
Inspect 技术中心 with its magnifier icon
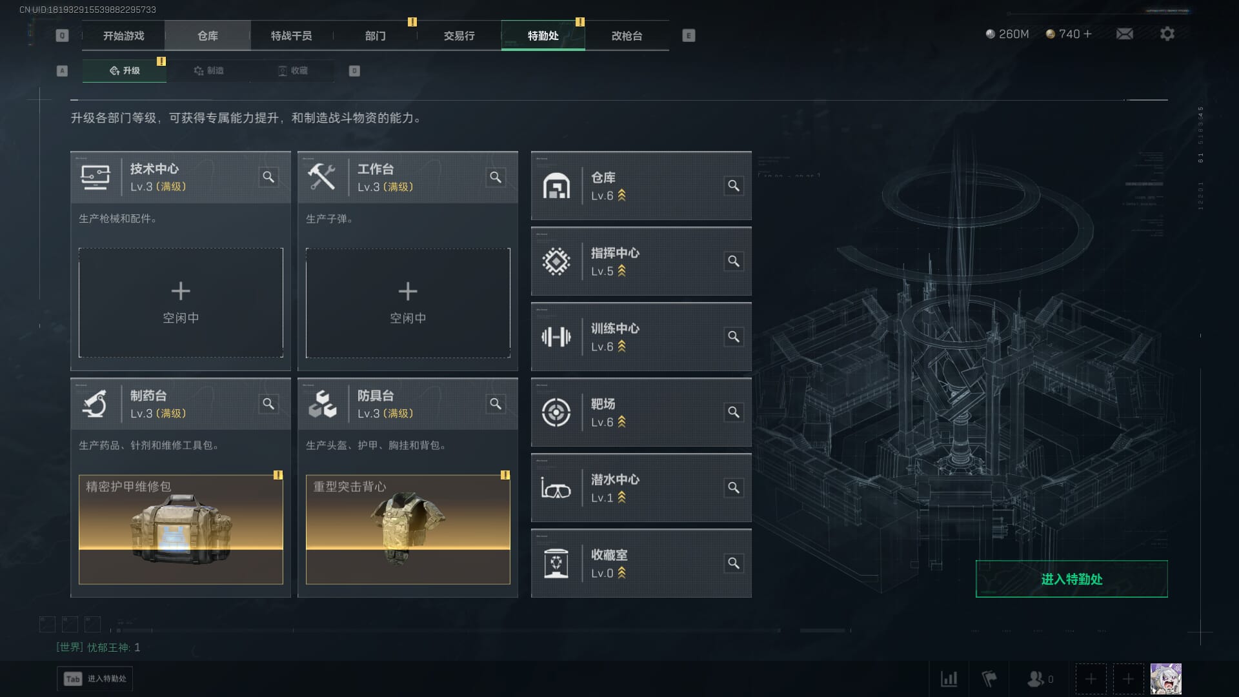(x=268, y=177)
